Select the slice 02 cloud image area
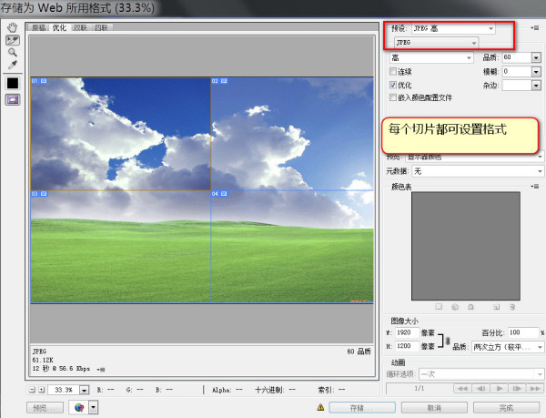Viewport: 546px width, 418px height. tap(292, 134)
